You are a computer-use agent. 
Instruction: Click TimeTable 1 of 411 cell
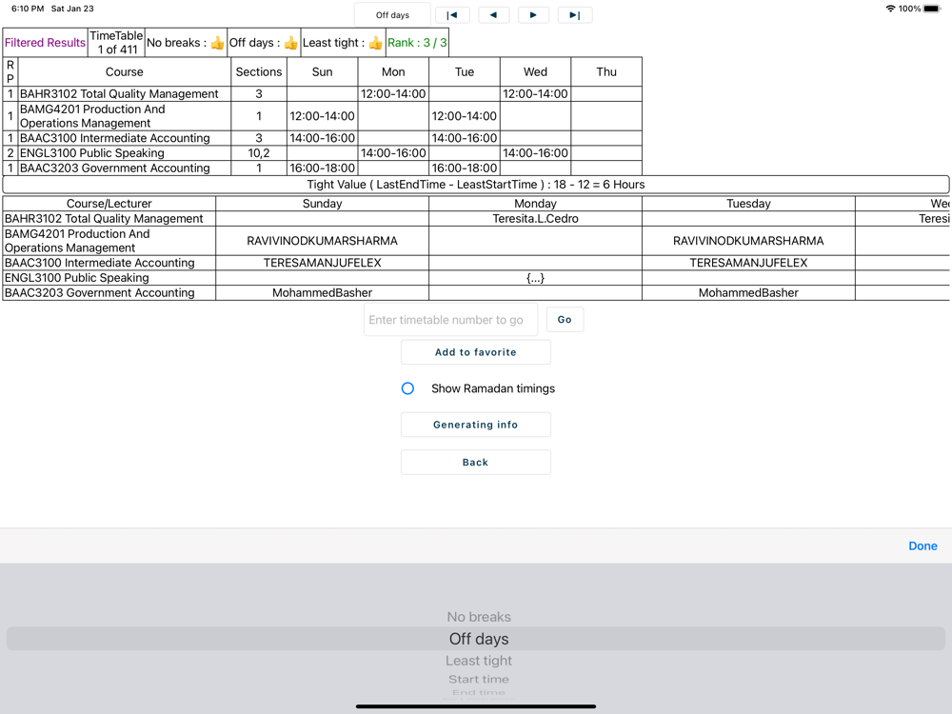(116, 43)
